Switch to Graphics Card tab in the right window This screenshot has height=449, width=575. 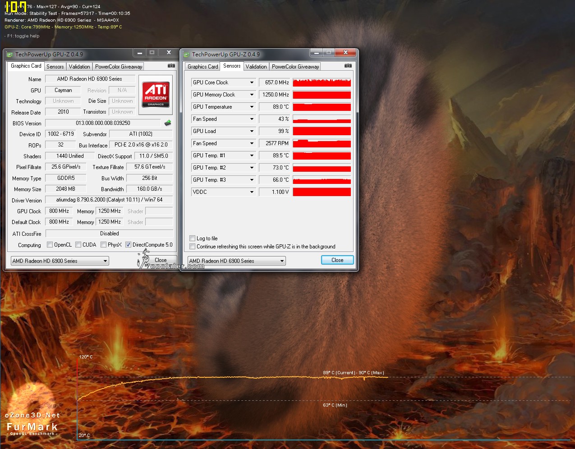click(202, 67)
